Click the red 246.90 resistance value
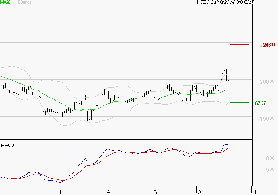 coord(270,45)
